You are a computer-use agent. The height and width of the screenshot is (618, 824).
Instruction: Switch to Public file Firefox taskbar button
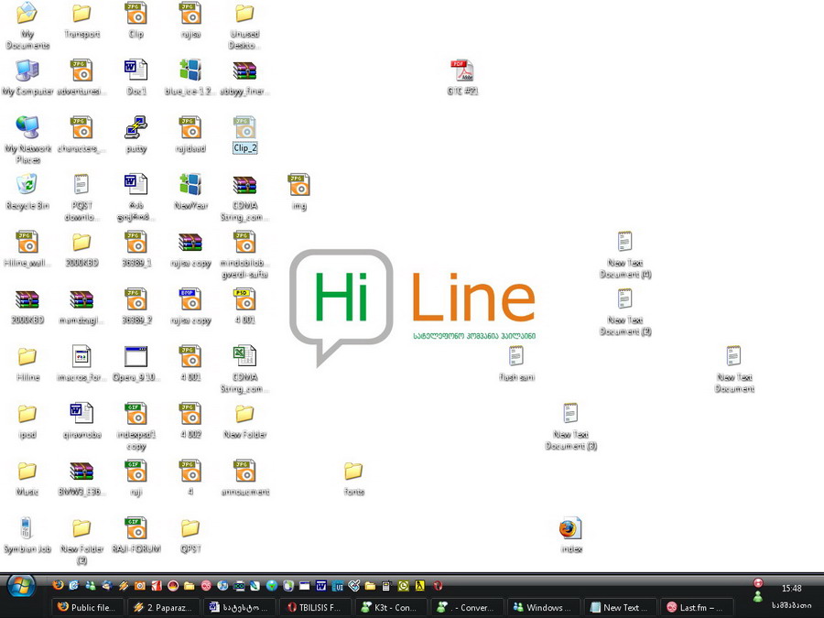(x=87, y=608)
